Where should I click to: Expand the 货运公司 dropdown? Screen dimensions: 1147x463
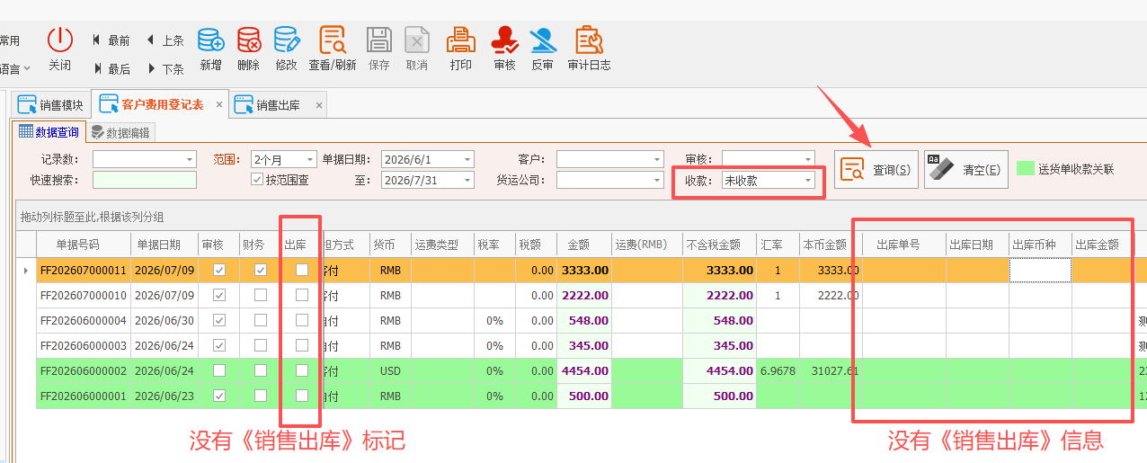(x=658, y=180)
